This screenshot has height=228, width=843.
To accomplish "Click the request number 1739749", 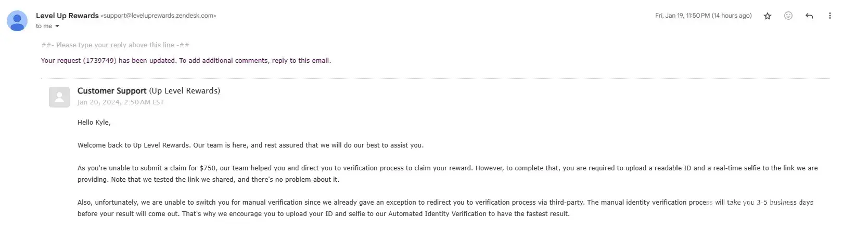I will (99, 61).
